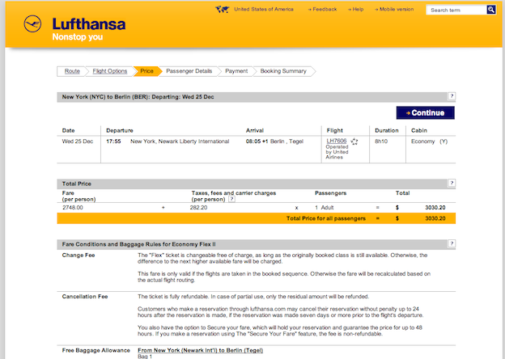
Task: Select Booking Summary step
Action: 283,71
